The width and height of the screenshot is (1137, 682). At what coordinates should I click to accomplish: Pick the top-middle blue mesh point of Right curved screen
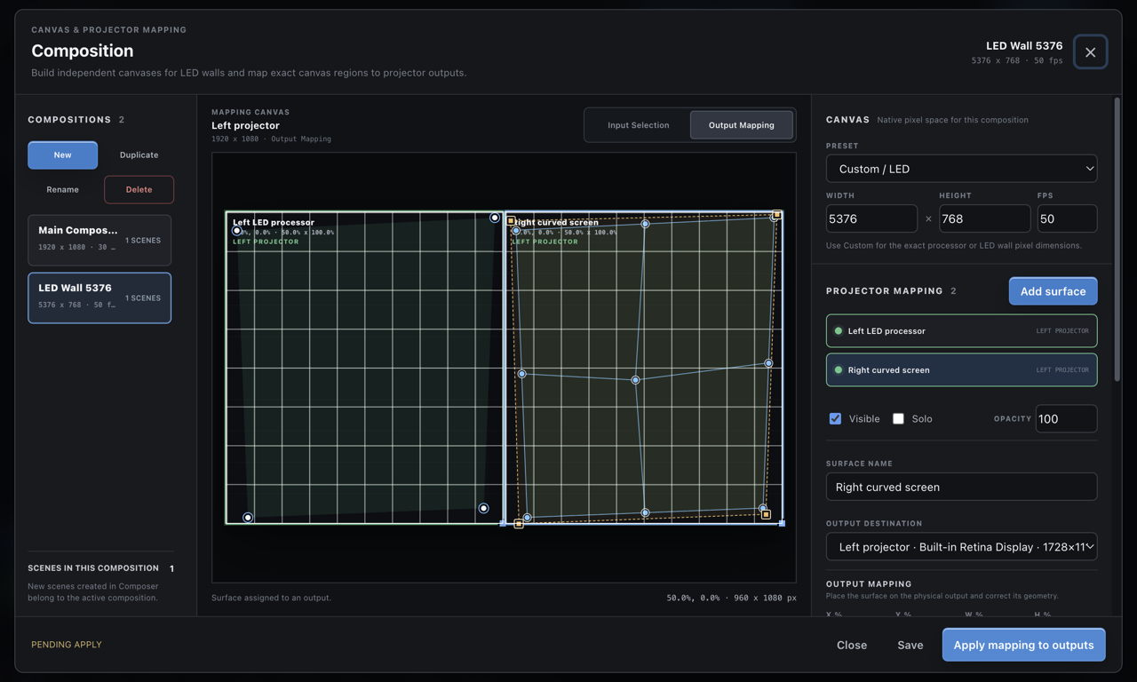coord(646,224)
